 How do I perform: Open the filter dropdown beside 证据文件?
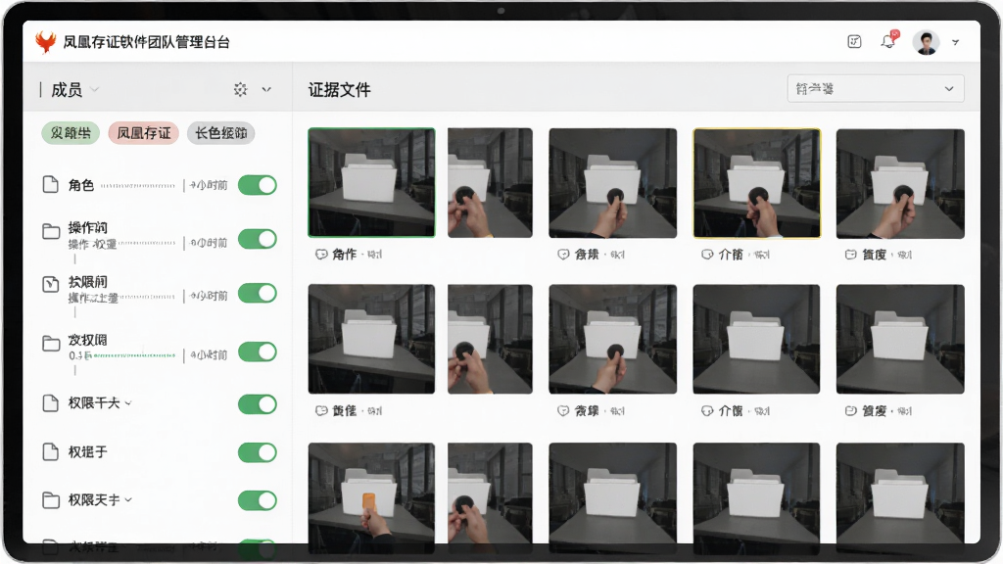point(875,89)
